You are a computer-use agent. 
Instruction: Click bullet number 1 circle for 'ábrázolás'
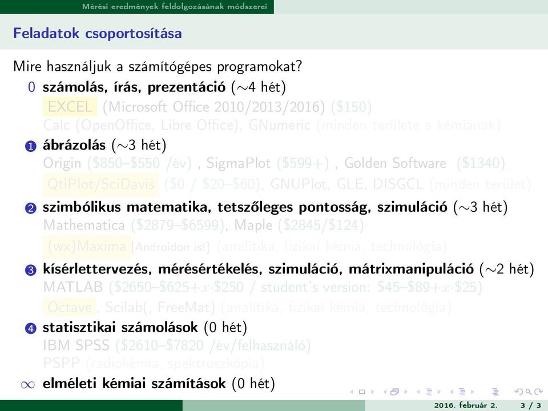point(31,146)
